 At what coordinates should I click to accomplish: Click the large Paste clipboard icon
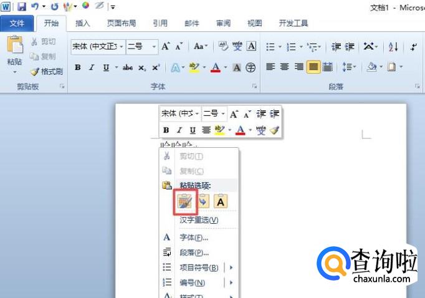pos(15,44)
